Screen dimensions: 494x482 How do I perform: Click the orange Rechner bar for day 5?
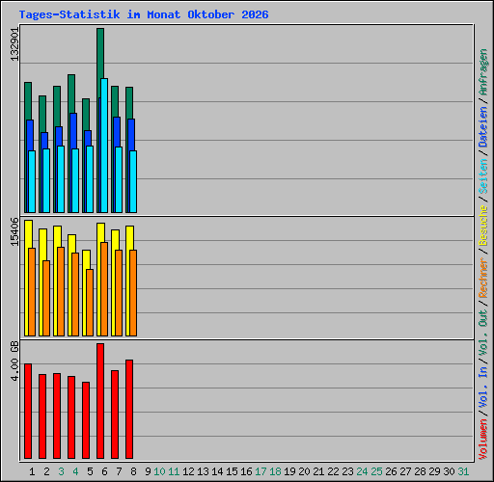click(x=90, y=303)
